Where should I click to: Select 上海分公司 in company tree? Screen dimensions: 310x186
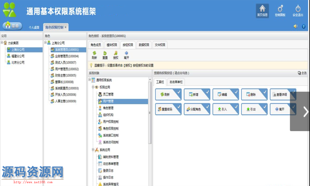tap(18, 50)
